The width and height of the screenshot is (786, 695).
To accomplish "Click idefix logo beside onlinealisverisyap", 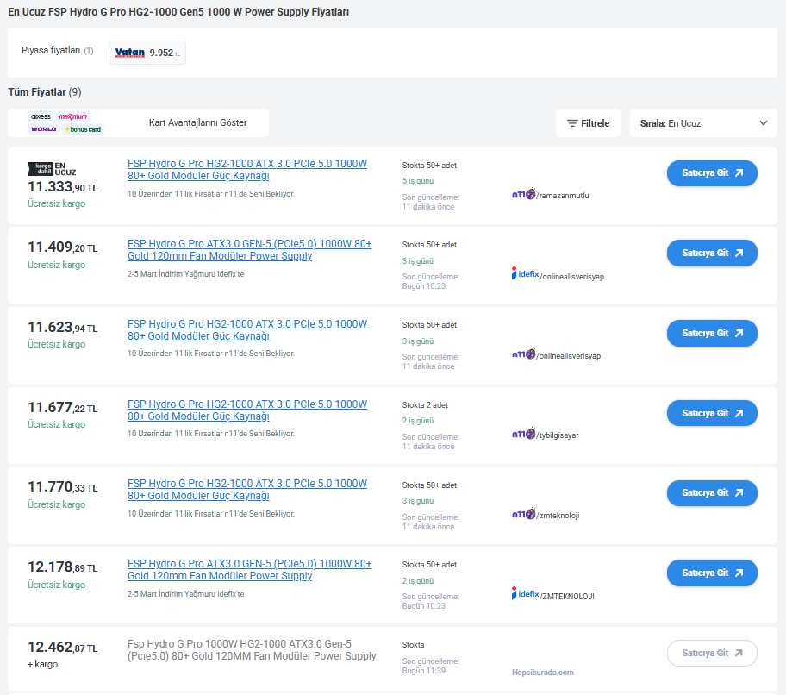I will tap(525, 273).
